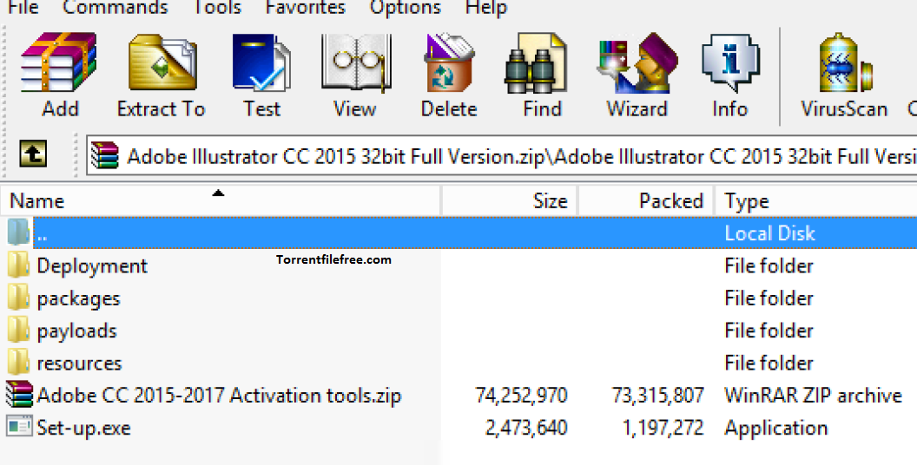Click the Deployment row 'File folder' type
The width and height of the screenshot is (917, 465).
point(769,265)
